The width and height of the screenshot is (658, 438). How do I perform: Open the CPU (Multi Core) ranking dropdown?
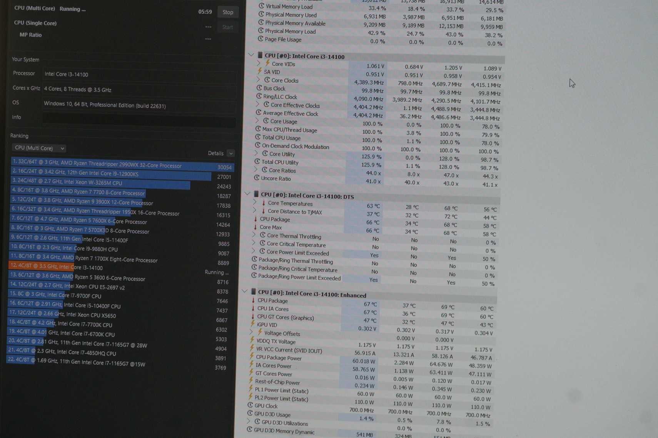pyautogui.click(x=38, y=148)
